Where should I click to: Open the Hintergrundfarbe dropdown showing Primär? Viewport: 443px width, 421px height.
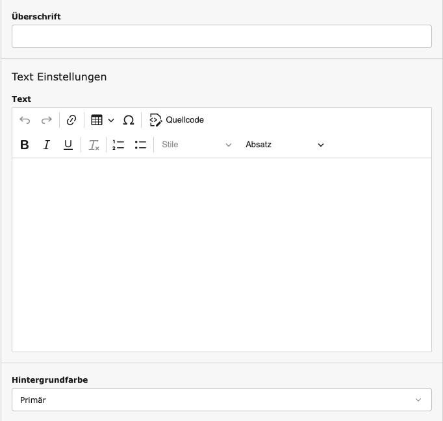(x=221, y=400)
